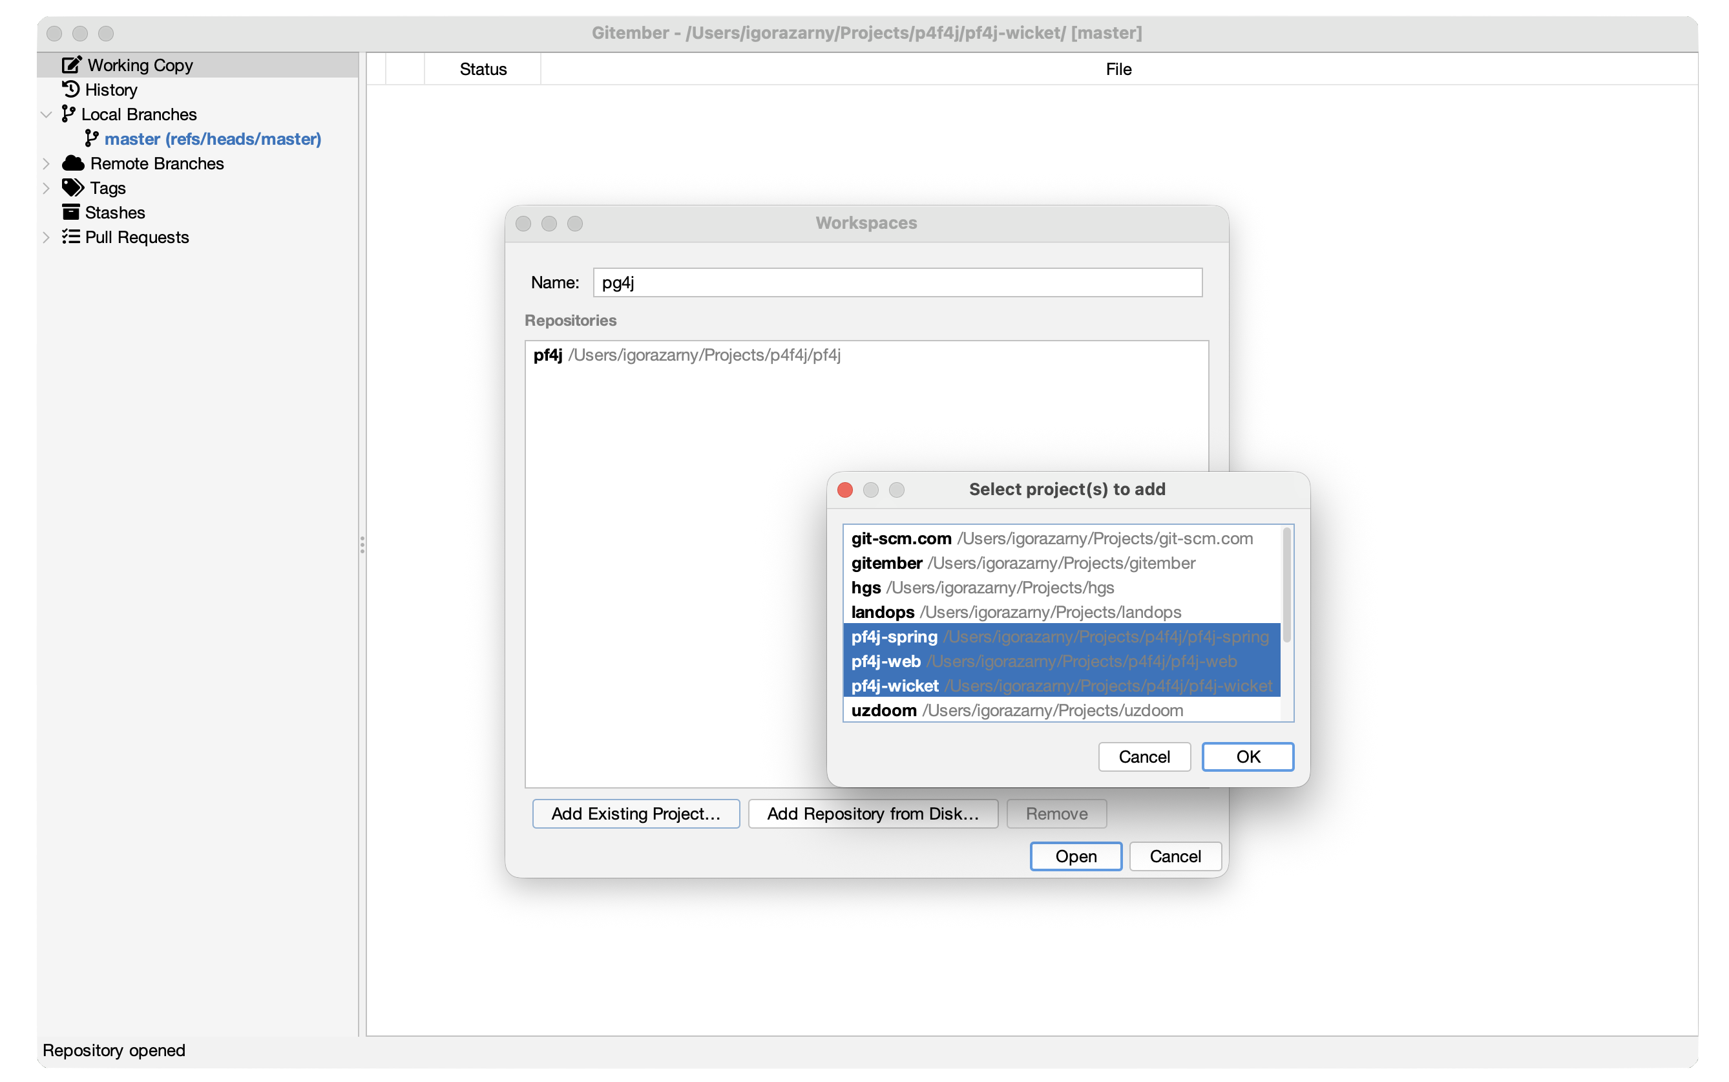Image resolution: width=1729 pixels, height=1082 pixels.
Task: Select hgs project in the list
Action: [1062, 588]
